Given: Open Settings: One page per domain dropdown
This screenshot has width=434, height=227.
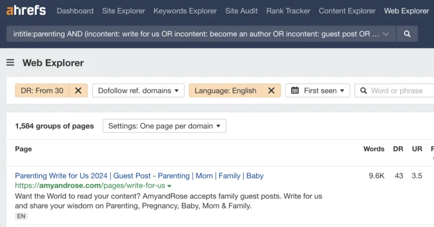Looking at the screenshot, I should 164,126.
